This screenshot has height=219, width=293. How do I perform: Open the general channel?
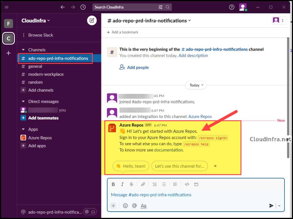[x=35, y=66]
